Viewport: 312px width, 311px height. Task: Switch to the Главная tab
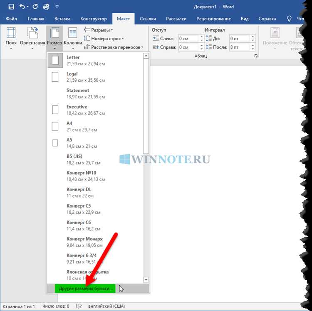pyautogui.click(x=36, y=19)
